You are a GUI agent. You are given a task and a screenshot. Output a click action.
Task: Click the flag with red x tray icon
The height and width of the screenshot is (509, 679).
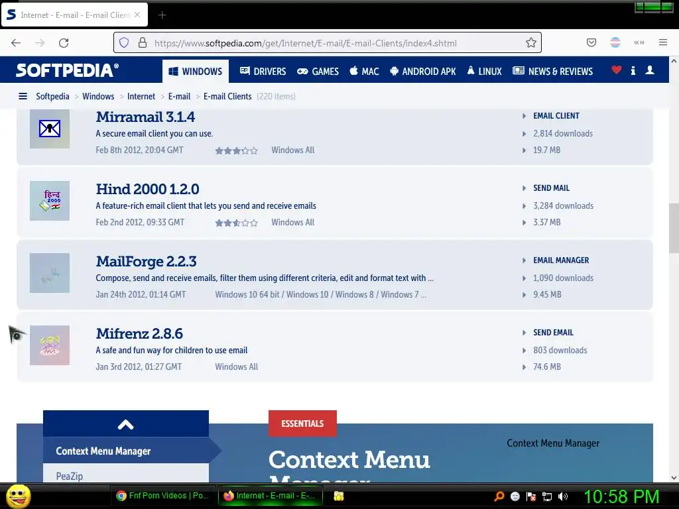[531, 496]
